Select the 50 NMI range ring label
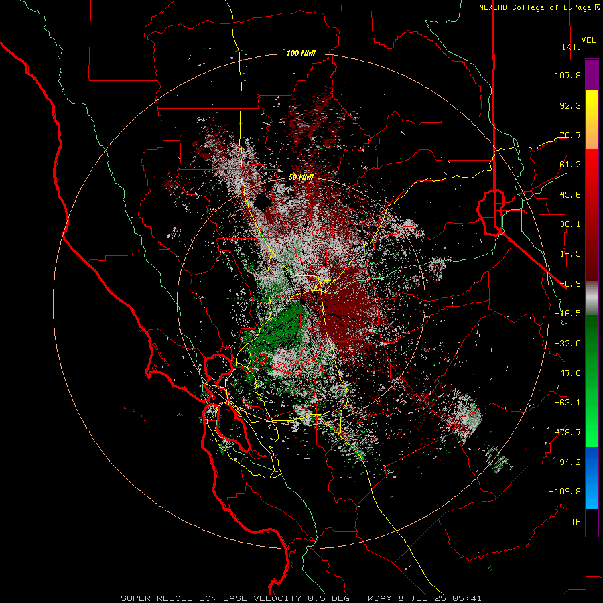The height and width of the screenshot is (603, 603). (301, 178)
